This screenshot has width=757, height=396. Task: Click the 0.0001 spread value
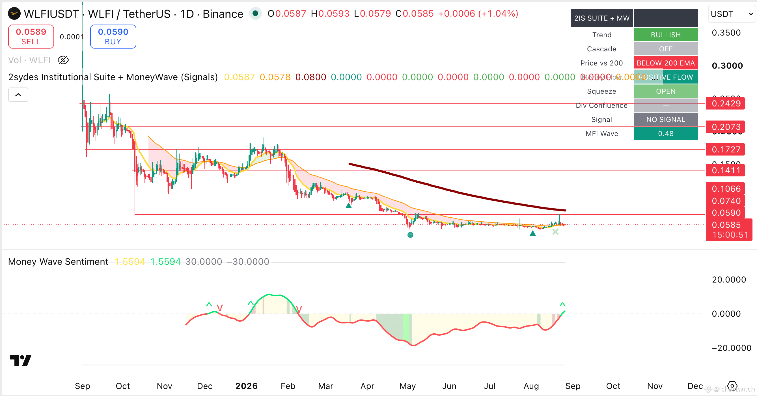click(72, 37)
